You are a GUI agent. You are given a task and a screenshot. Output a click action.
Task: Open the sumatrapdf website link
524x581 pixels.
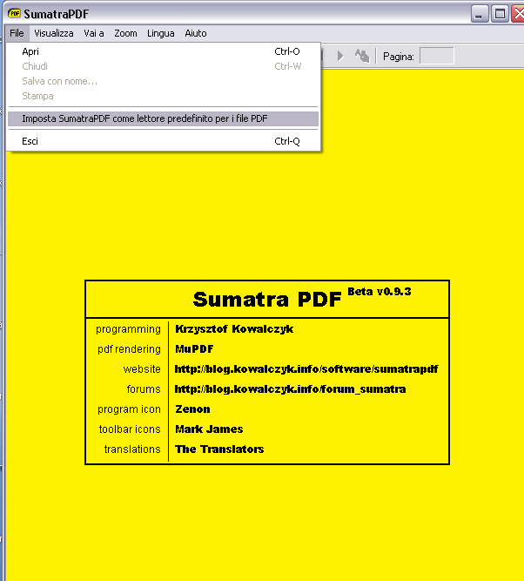[306, 369]
